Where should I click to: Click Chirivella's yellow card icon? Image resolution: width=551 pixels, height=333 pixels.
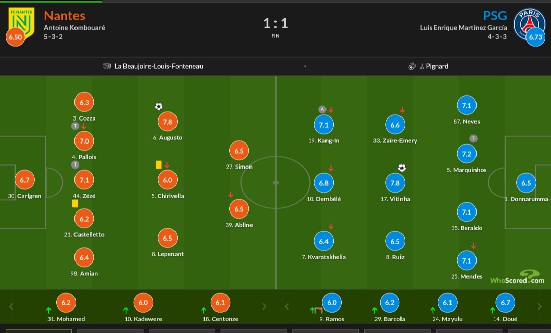click(159, 164)
